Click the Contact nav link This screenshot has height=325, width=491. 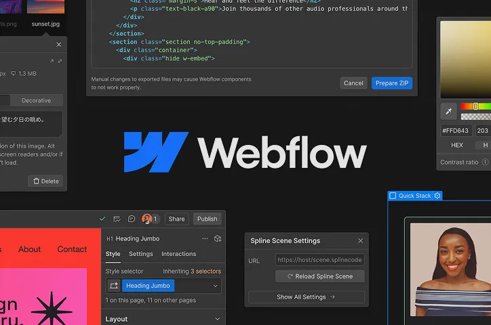pos(72,249)
